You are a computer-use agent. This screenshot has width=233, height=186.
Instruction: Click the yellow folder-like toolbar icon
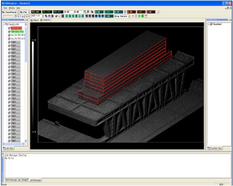tap(56, 16)
